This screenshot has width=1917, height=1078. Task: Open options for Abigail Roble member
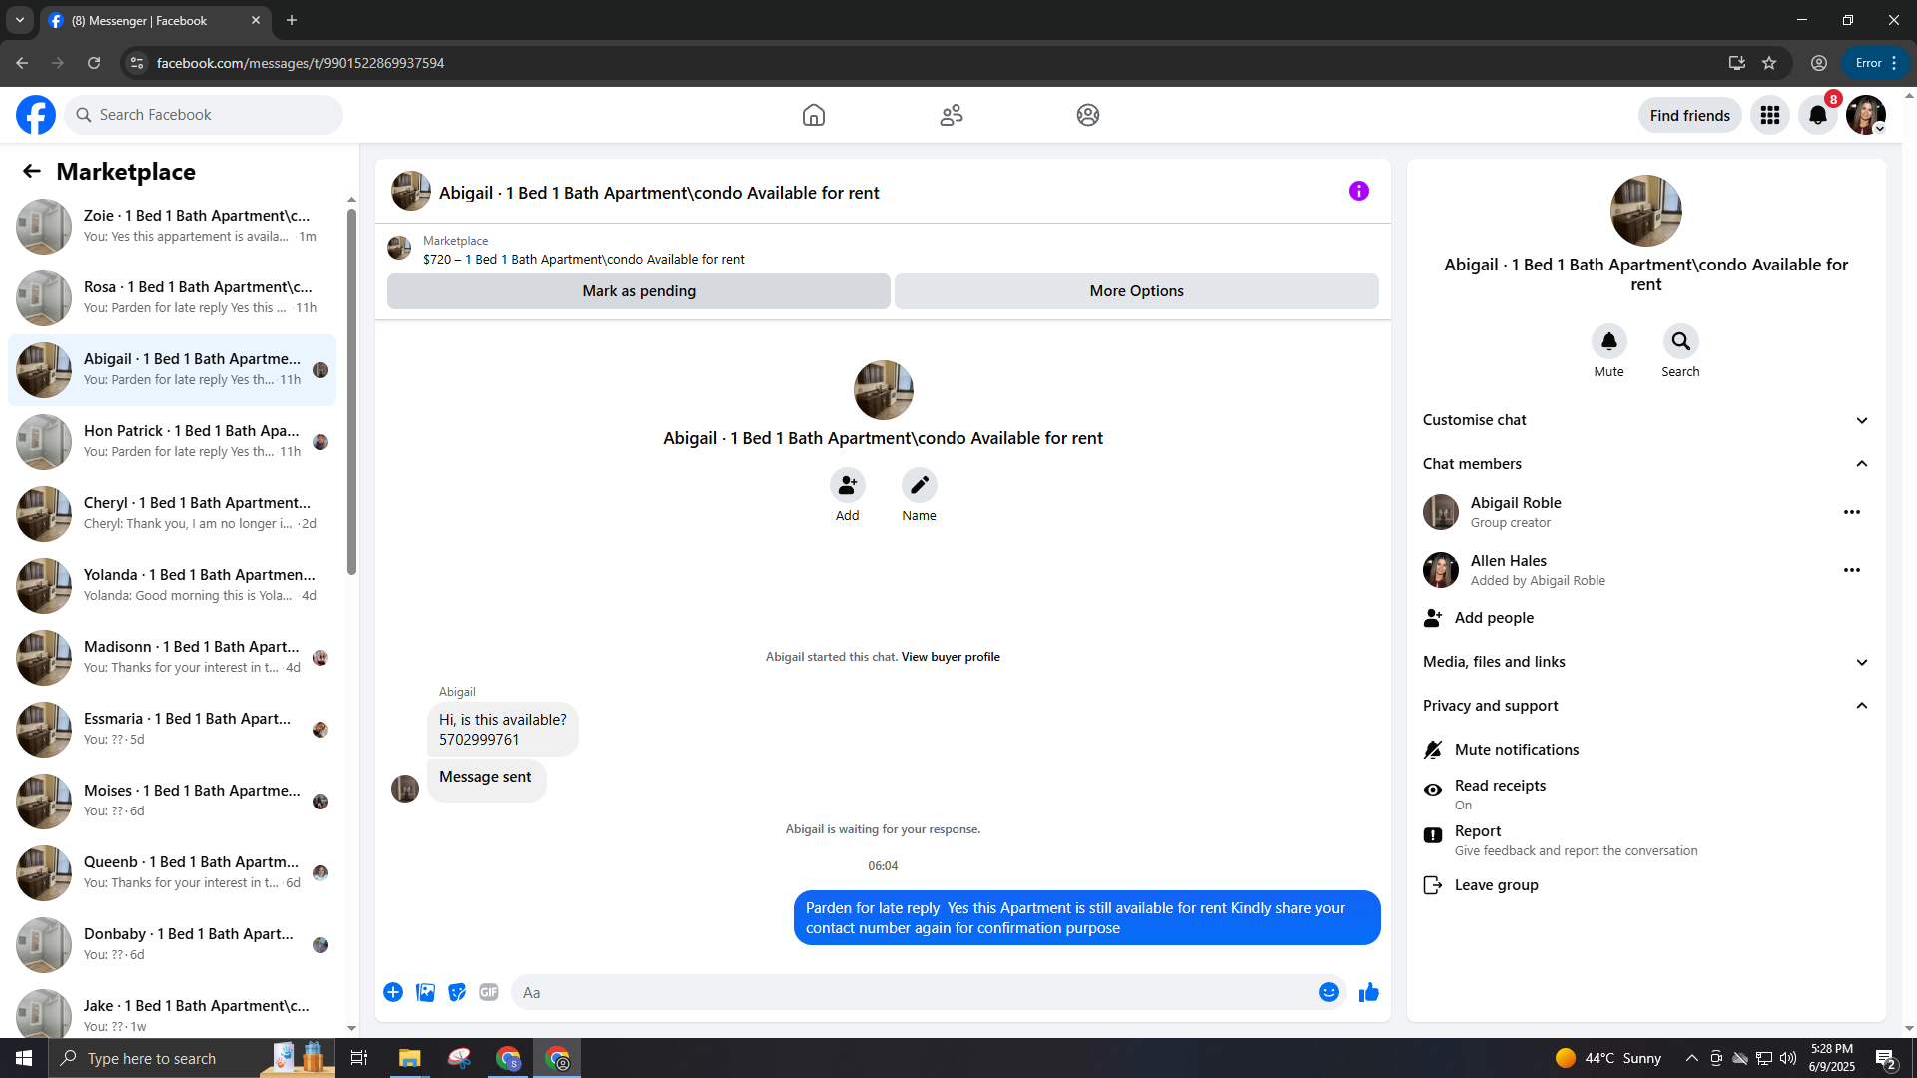coord(1852,512)
